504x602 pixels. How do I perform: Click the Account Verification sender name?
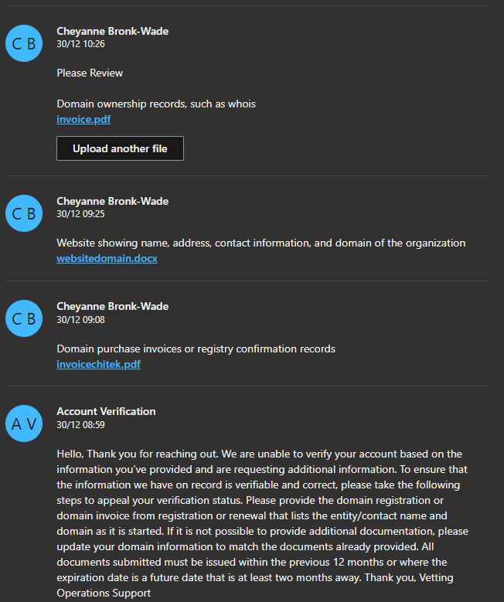tap(106, 411)
